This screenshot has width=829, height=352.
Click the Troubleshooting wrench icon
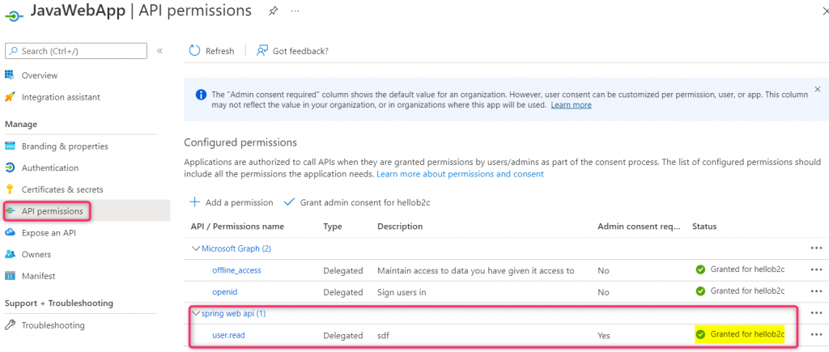coord(10,325)
